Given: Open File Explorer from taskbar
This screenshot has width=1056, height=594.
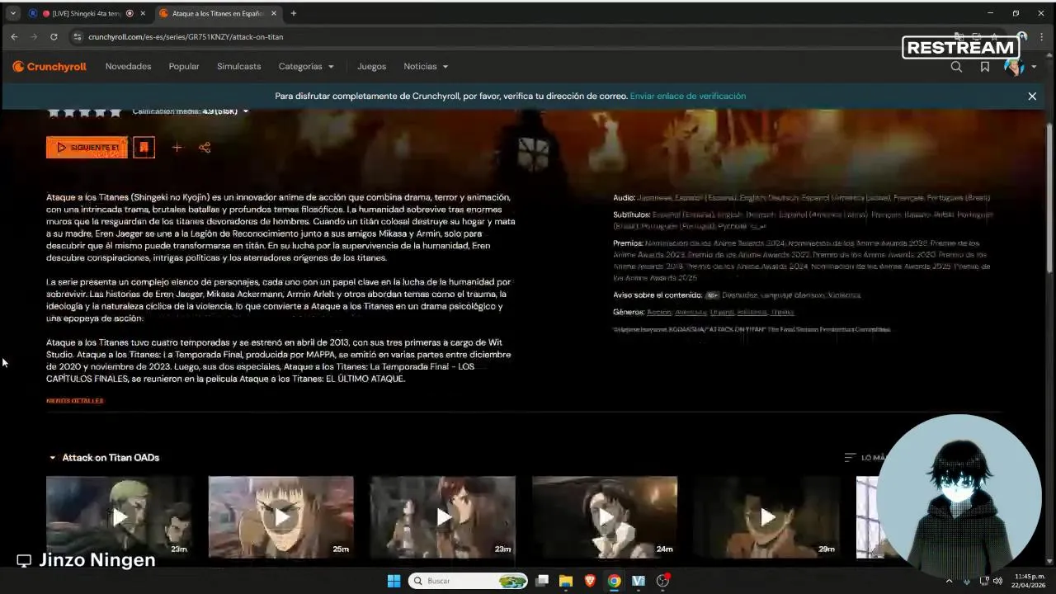Looking at the screenshot, I should [566, 581].
